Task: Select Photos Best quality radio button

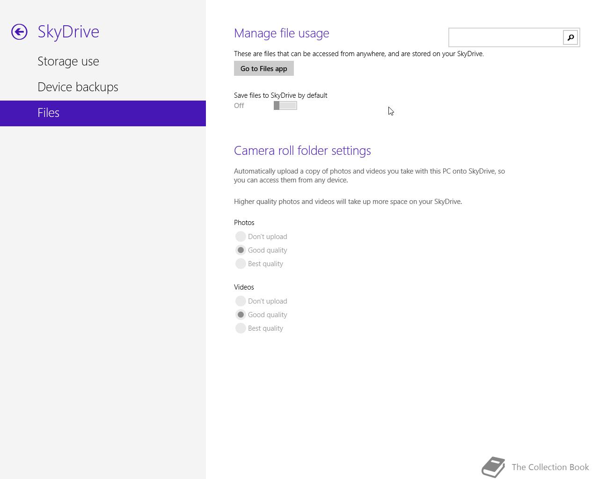Action: 241,264
